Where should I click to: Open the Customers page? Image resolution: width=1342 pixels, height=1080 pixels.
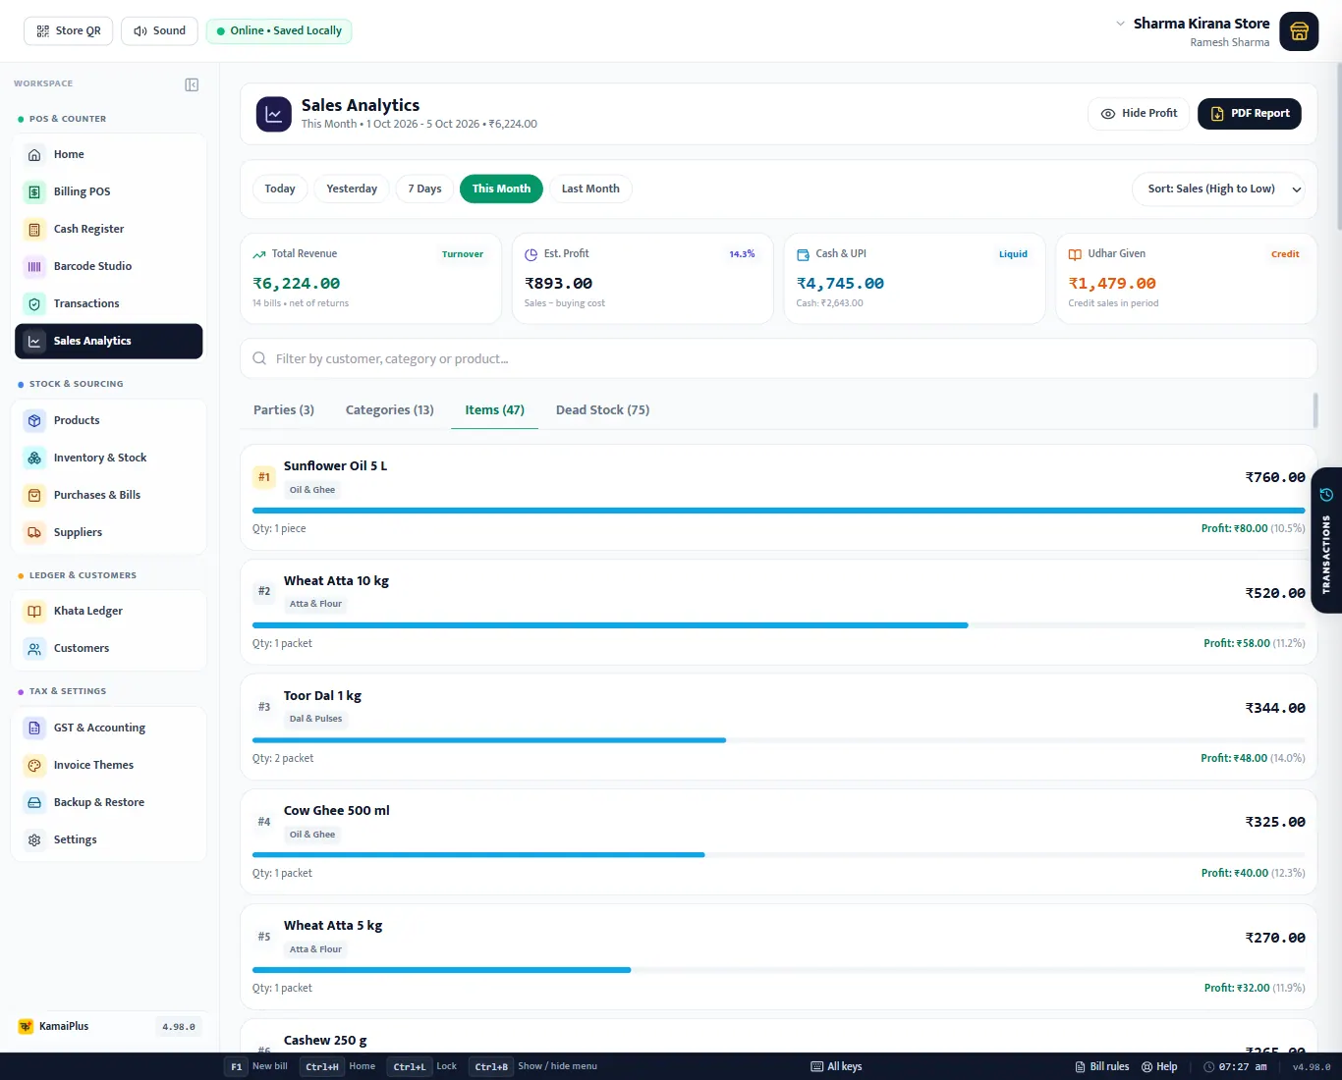pyautogui.click(x=108, y=648)
